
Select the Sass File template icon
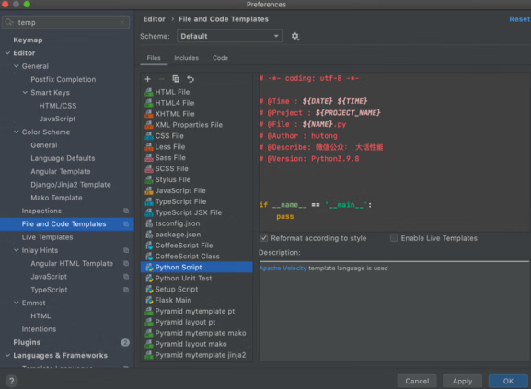(149, 157)
